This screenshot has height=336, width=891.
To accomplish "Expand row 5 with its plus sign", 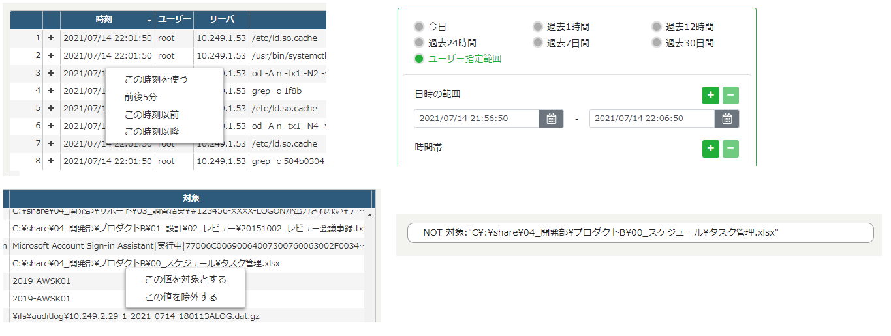I will [x=51, y=109].
